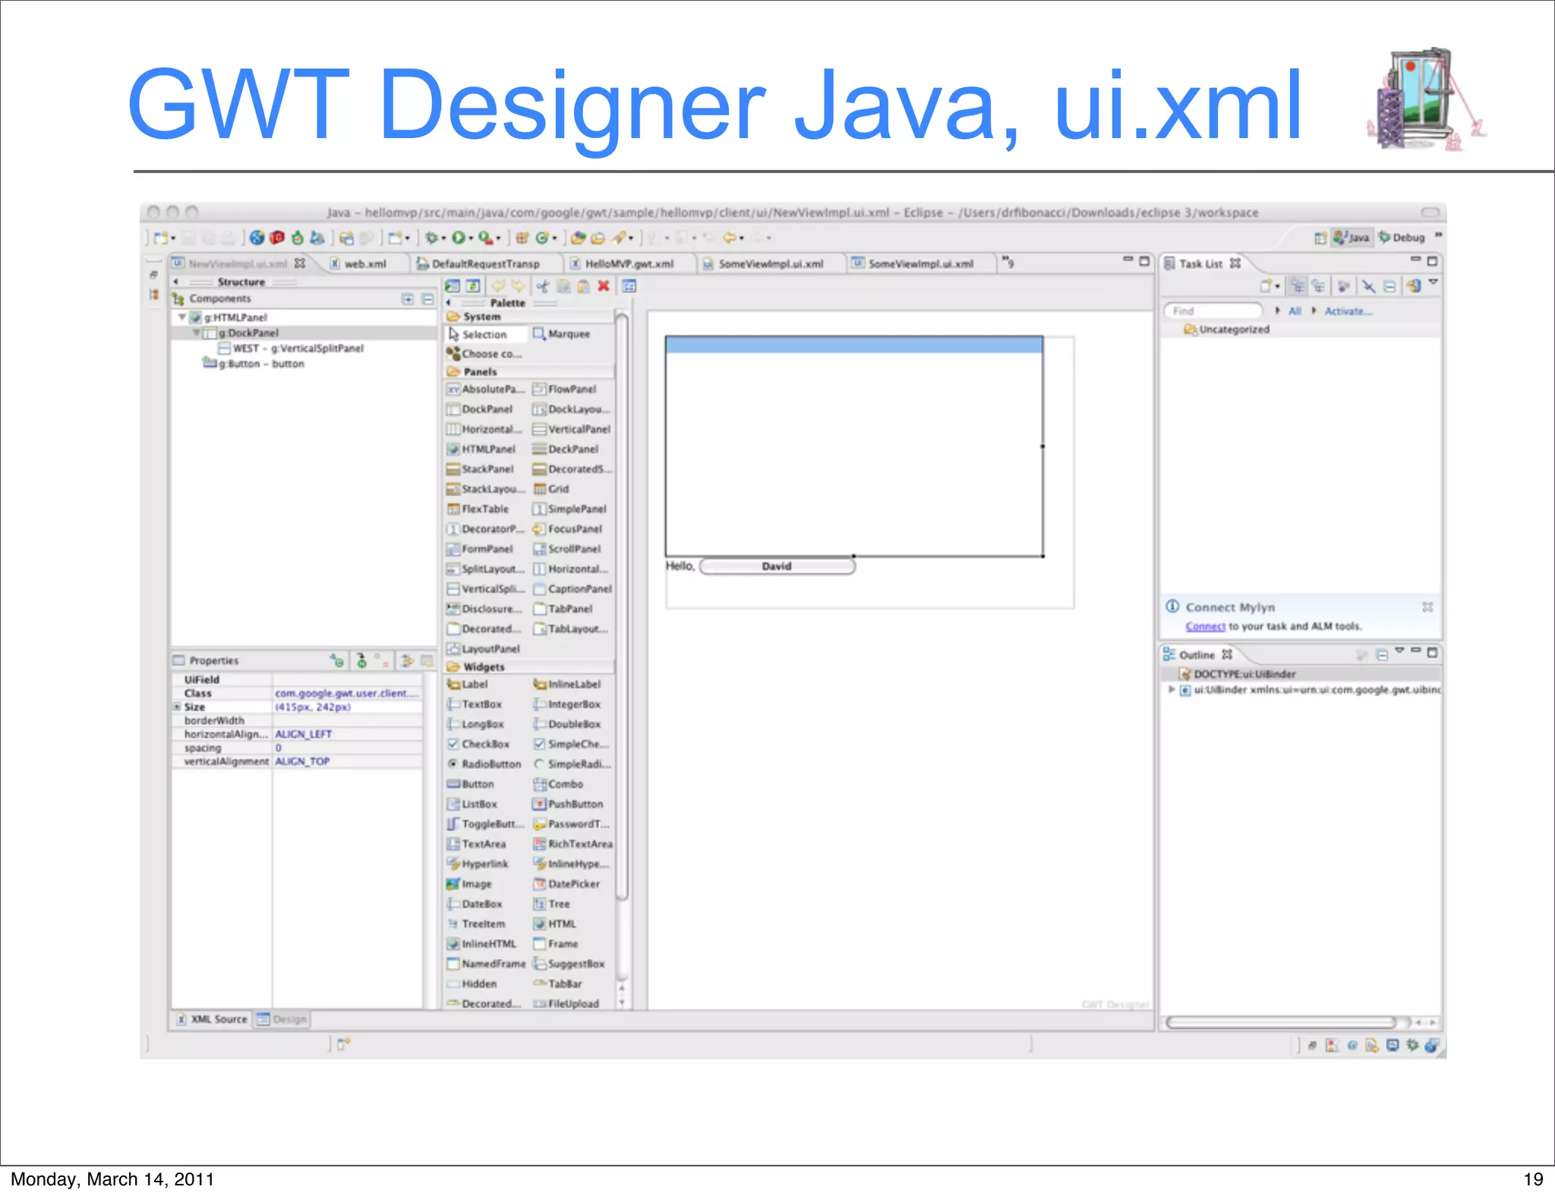Select the ToggleButton widget item
1555x1196 pixels.
click(x=485, y=824)
